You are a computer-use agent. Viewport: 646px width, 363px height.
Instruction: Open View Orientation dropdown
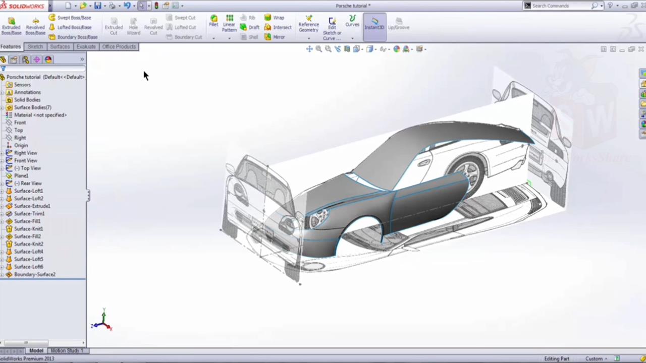358,49
